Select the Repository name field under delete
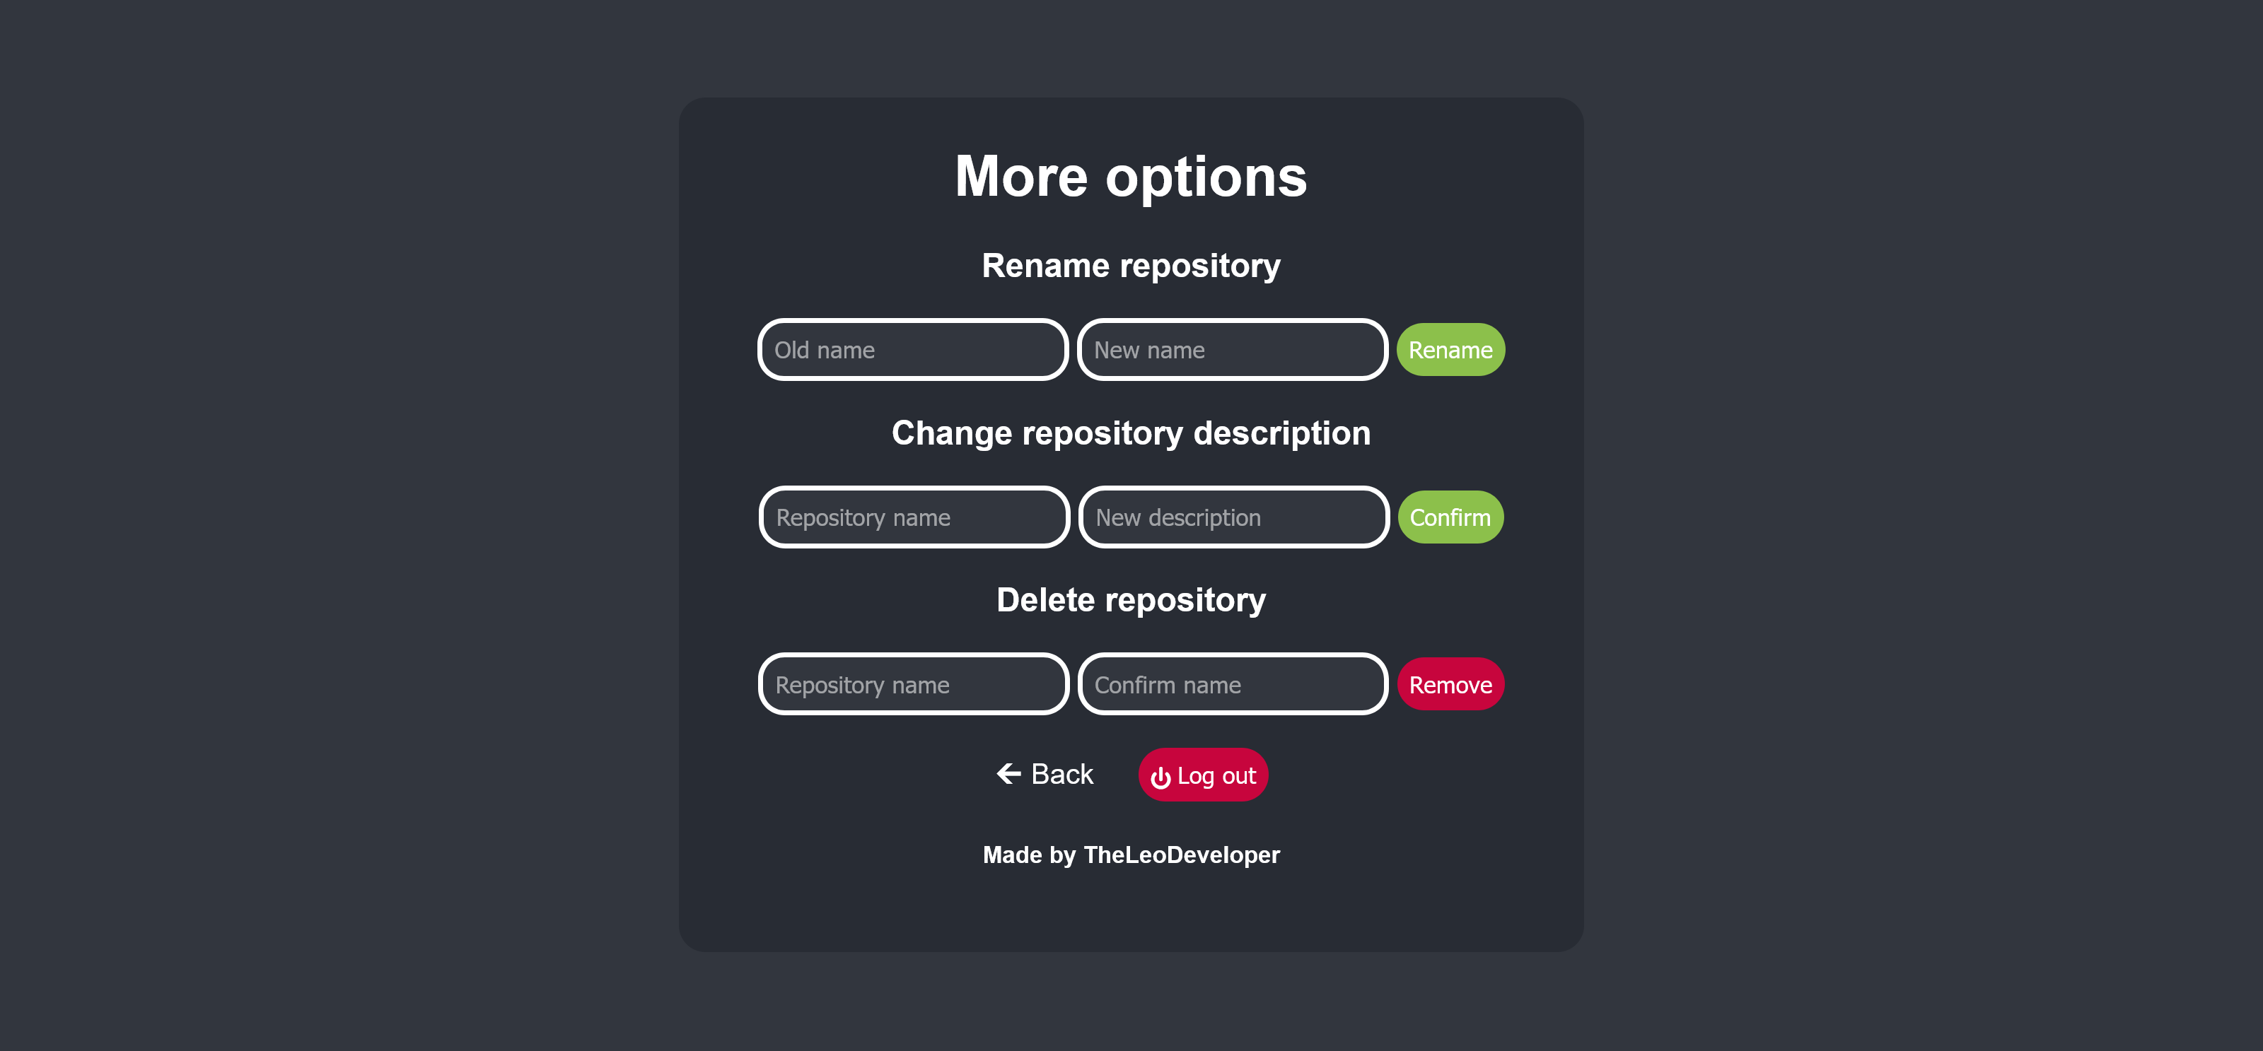The height and width of the screenshot is (1051, 2263). tap(912, 683)
